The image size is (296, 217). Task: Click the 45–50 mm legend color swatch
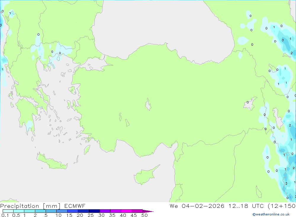pyautogui.click(x=137, y=211)
